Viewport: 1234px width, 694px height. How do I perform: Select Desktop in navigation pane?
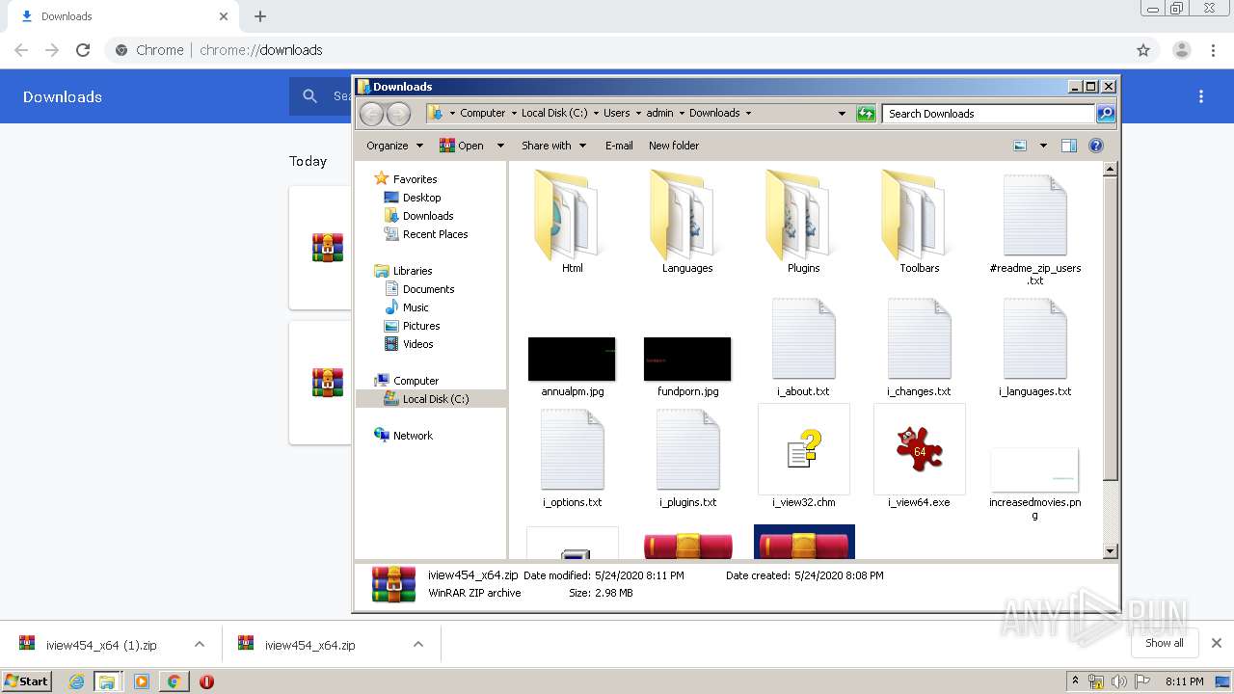point(413,198)
